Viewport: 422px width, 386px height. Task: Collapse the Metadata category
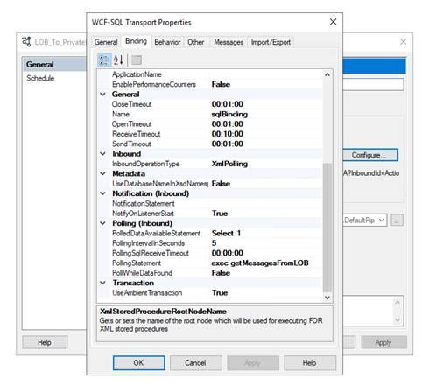pyautogui.click(x=103, y=173)
